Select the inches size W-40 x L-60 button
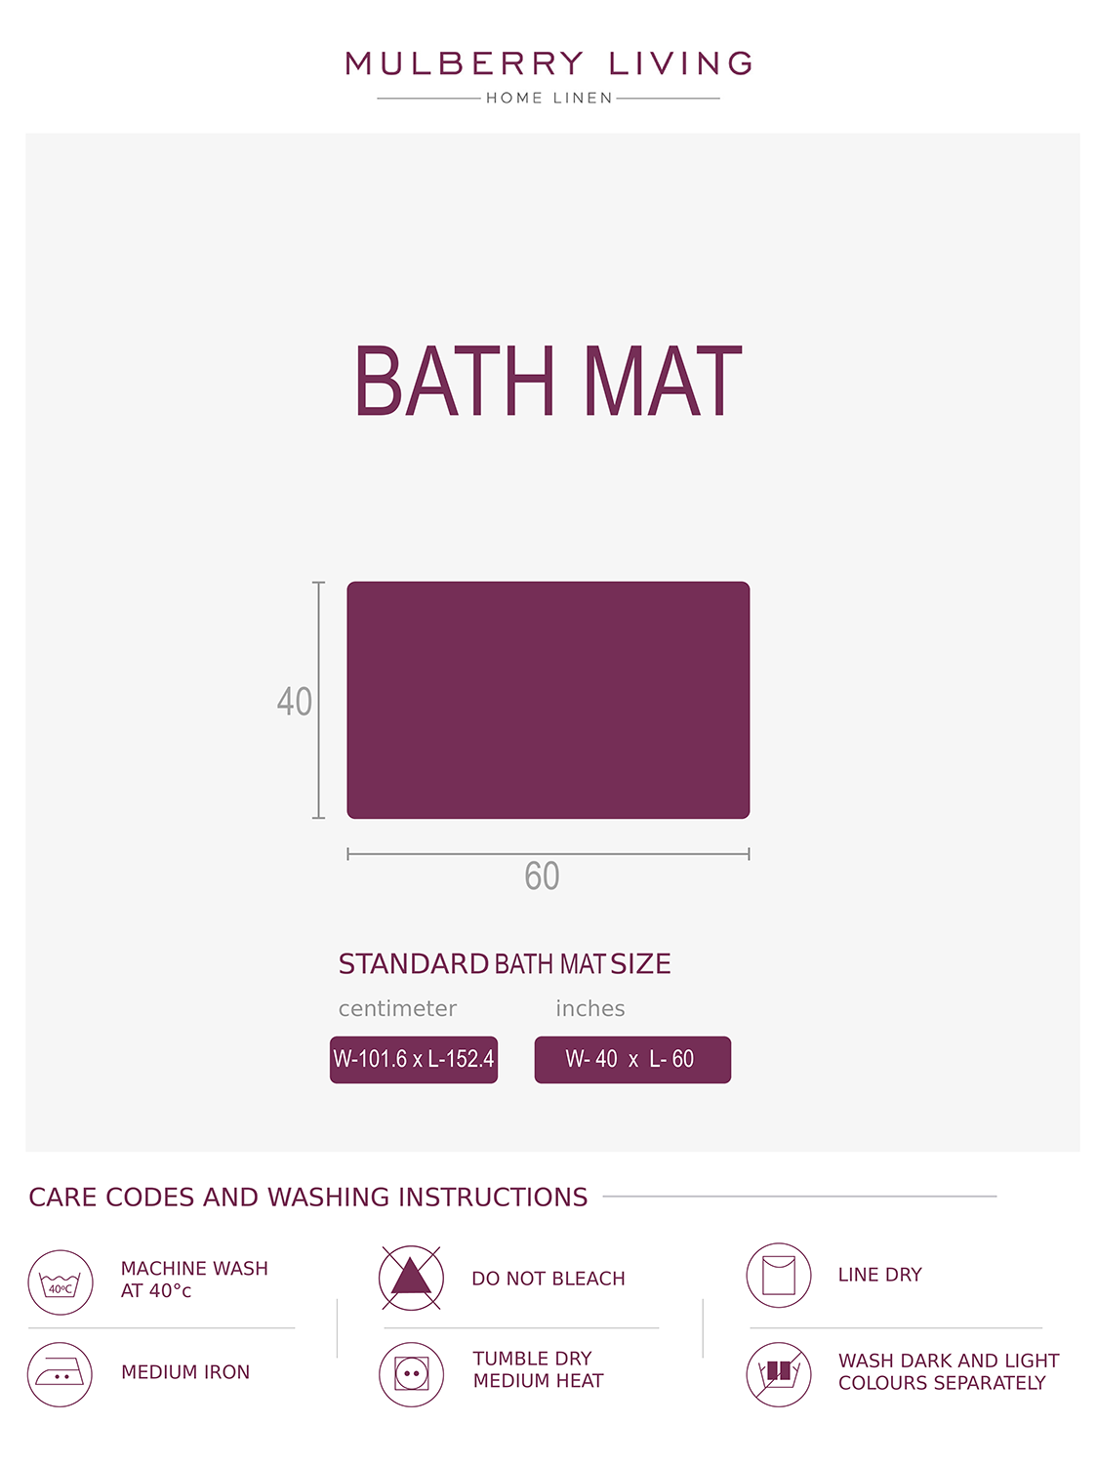The height and width of the screenshot is (1464, 1097). point(632,1060)
